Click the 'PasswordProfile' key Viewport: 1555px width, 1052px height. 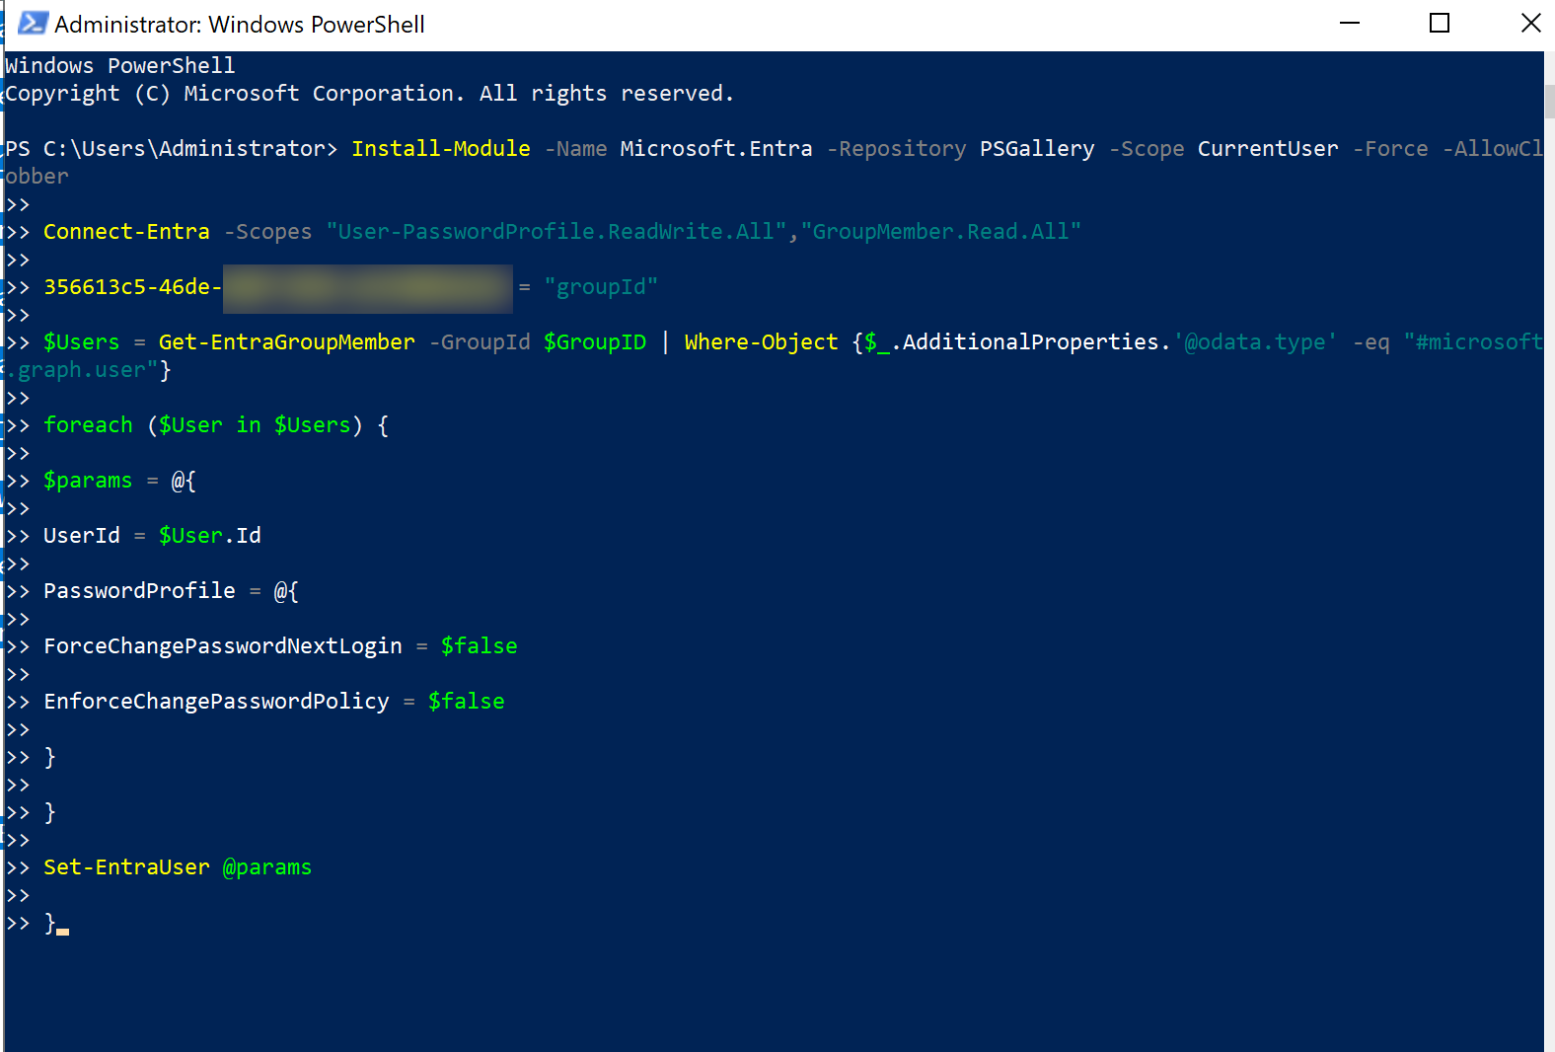pos(139,591)
